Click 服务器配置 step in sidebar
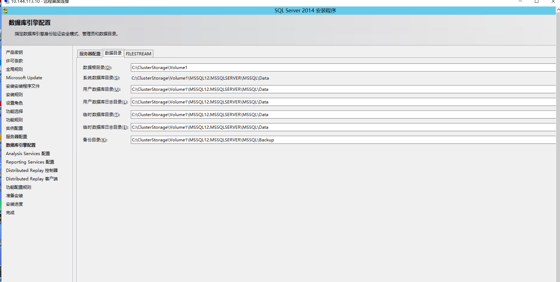Image resolution: width=560 pixels, height=282 pixels. click(x=17, y=137)
